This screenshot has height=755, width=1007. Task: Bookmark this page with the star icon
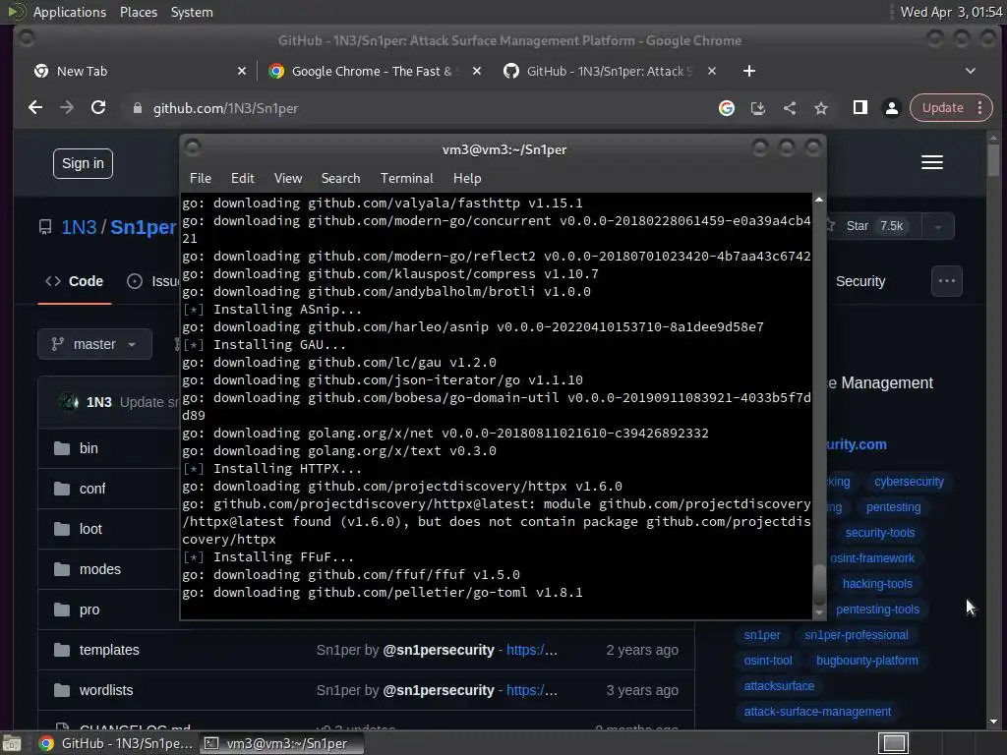click(821, 108)
